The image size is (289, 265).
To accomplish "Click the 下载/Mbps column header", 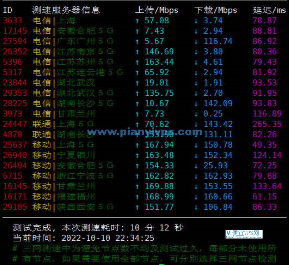I will pyautogui.click(x=215, y=10).
